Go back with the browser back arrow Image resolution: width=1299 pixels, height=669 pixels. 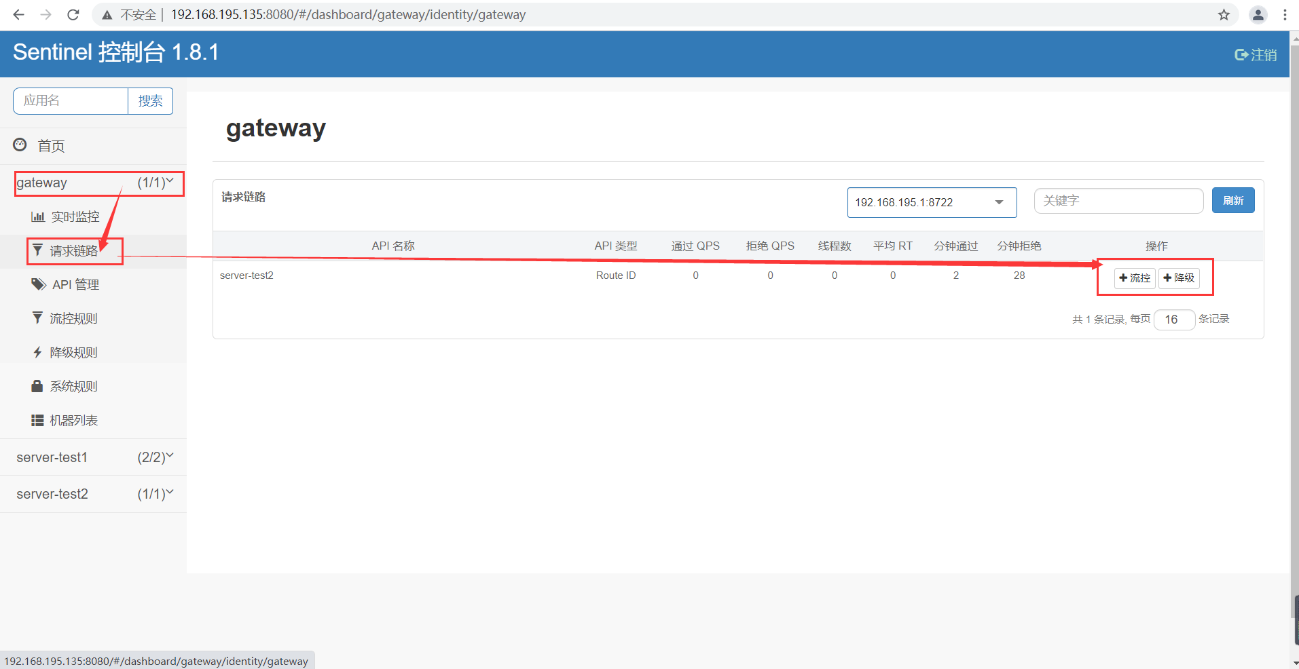coord(18,14)
